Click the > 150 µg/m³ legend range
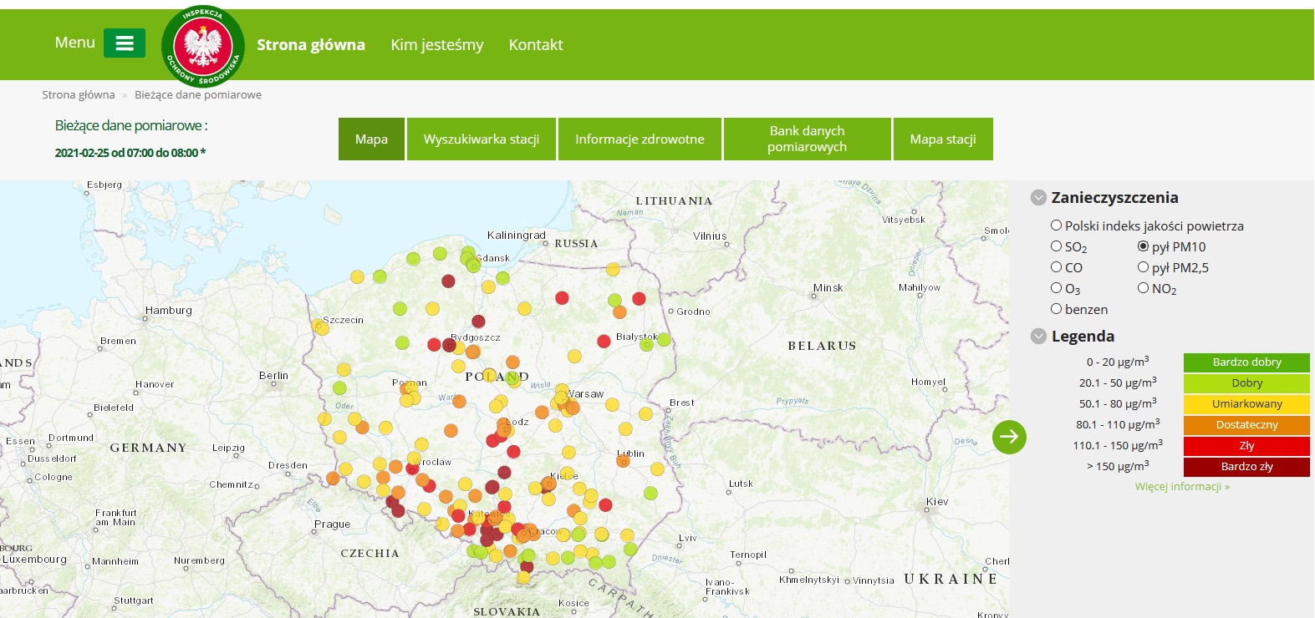 [x=1118, y=466]
